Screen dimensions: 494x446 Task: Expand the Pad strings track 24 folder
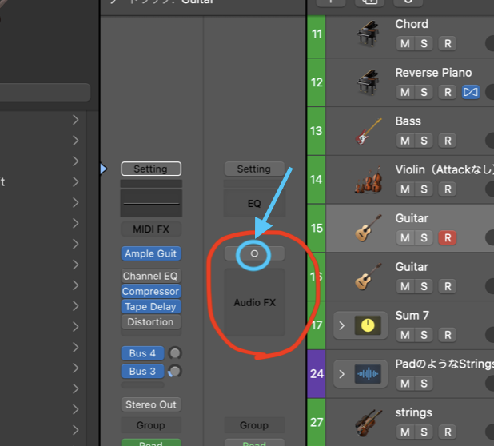pyautogui.click(x=342, y=374)
